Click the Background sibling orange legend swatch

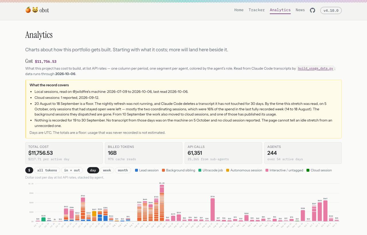pos(163,170)
